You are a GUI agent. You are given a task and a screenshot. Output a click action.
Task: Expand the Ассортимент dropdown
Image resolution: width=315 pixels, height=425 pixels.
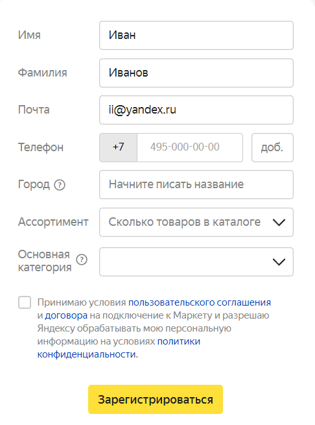(196, 223)
